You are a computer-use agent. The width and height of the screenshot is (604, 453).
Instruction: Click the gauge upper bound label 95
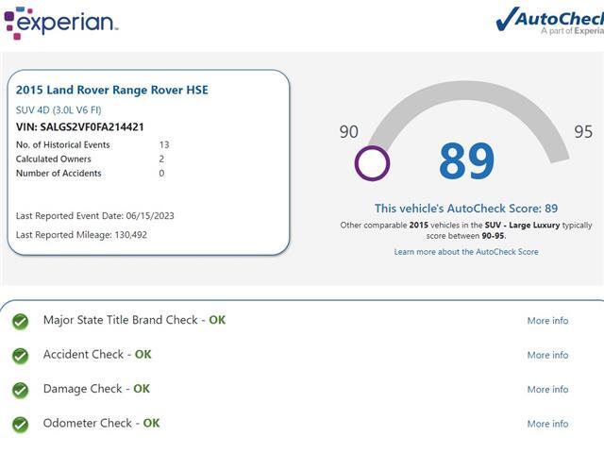click(583, 132)
